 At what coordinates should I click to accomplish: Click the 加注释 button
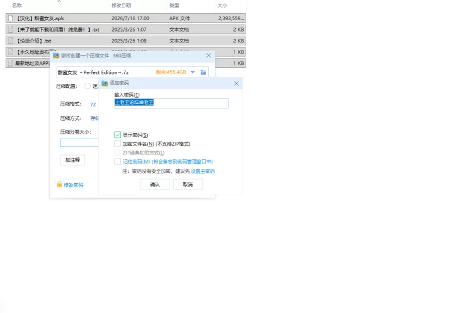(x=72, y=160)
